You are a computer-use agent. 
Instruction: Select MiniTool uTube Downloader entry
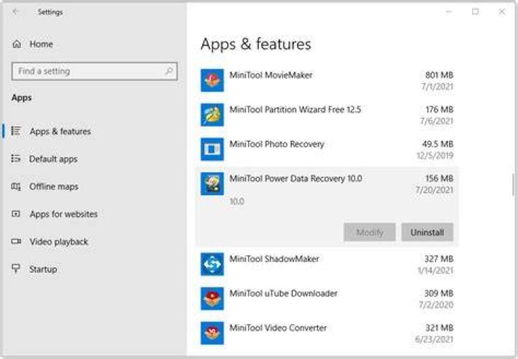point(283,294)
